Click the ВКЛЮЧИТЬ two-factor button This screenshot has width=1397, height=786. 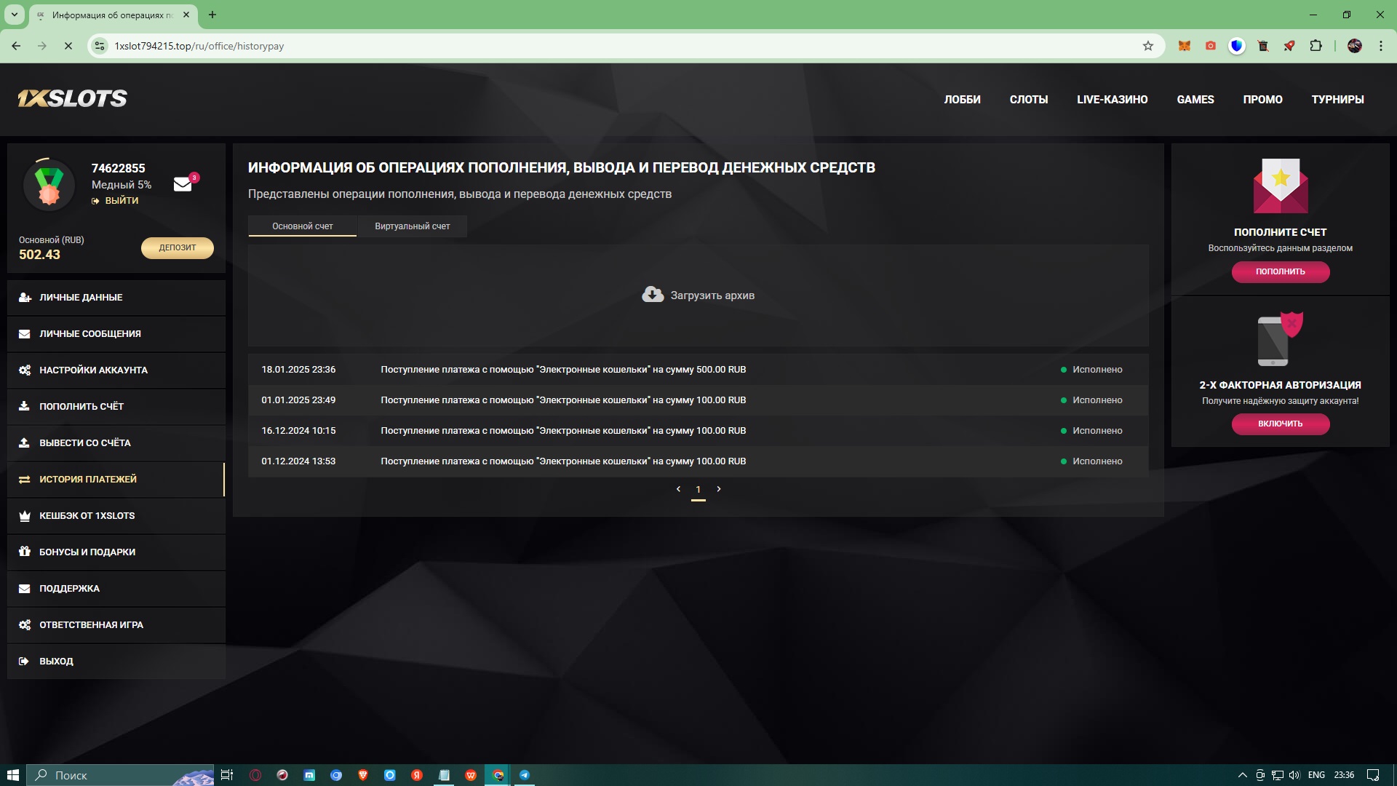[1280, 424]
